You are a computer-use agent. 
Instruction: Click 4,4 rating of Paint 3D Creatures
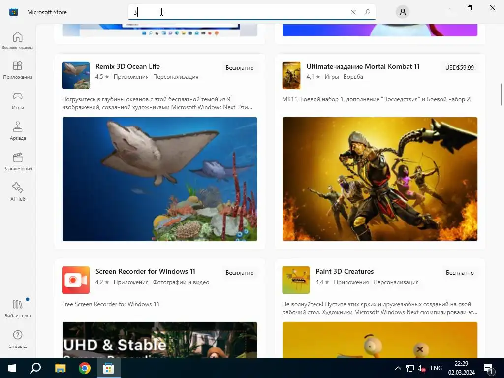click(322, 282)
